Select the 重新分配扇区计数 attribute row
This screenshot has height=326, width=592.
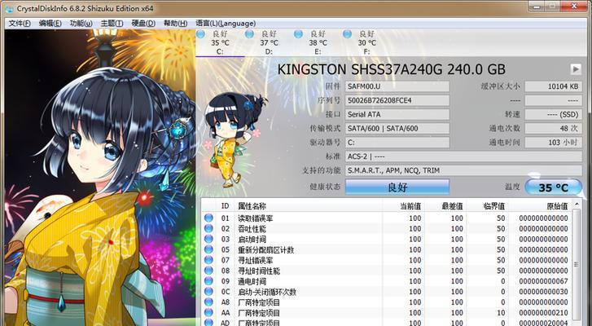click(386, 249)
